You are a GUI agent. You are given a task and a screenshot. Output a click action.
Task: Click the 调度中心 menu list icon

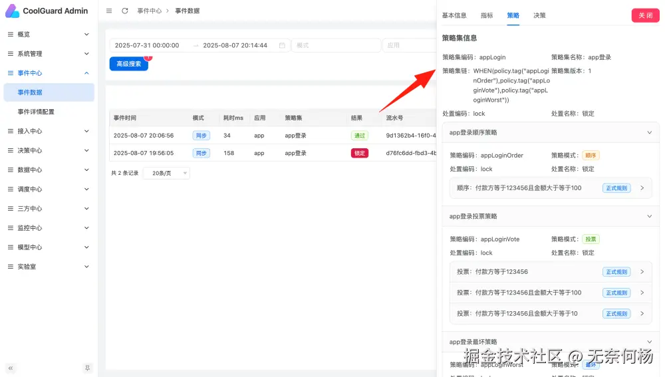11,189
